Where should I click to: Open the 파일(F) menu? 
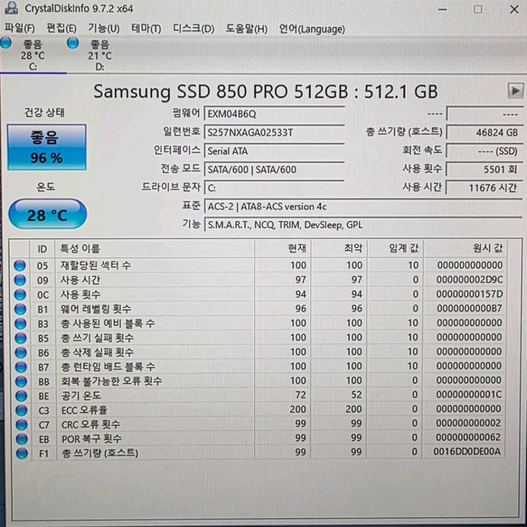(x=20, y=29)
